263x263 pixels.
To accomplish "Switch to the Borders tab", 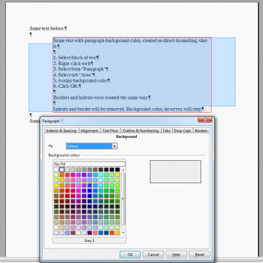I will (201, 131).
